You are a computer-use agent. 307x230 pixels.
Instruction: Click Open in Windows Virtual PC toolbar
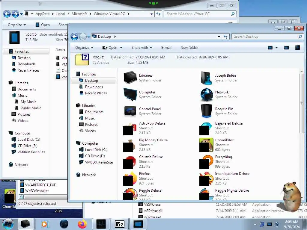click(43, 25)
